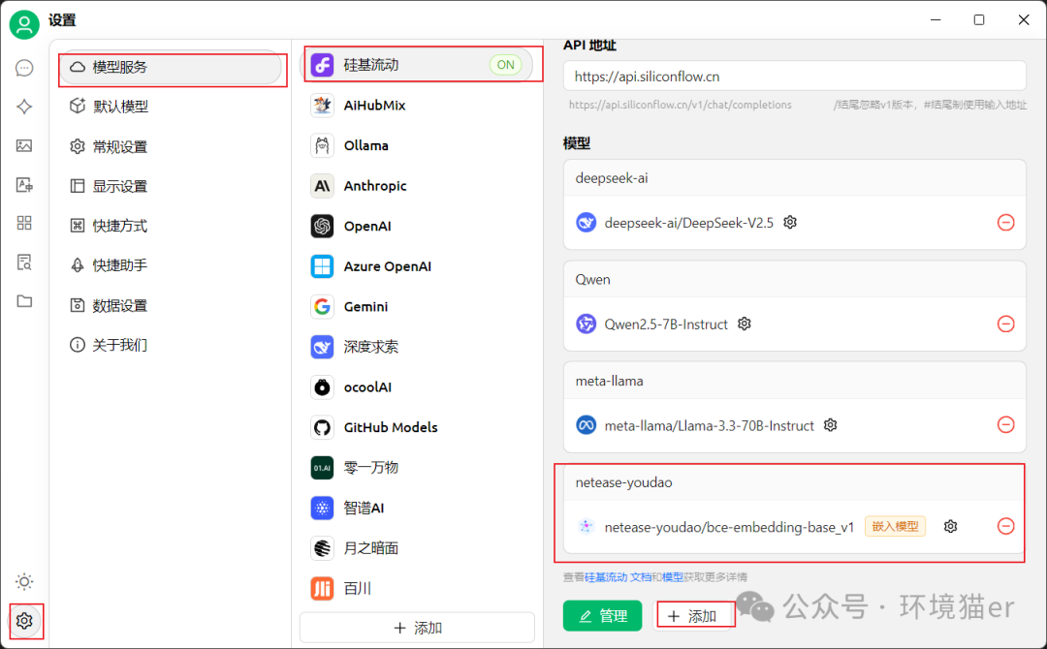
Task: Open settings gear for DeepSeek-V2.5 model
Action: coord(790,222)
